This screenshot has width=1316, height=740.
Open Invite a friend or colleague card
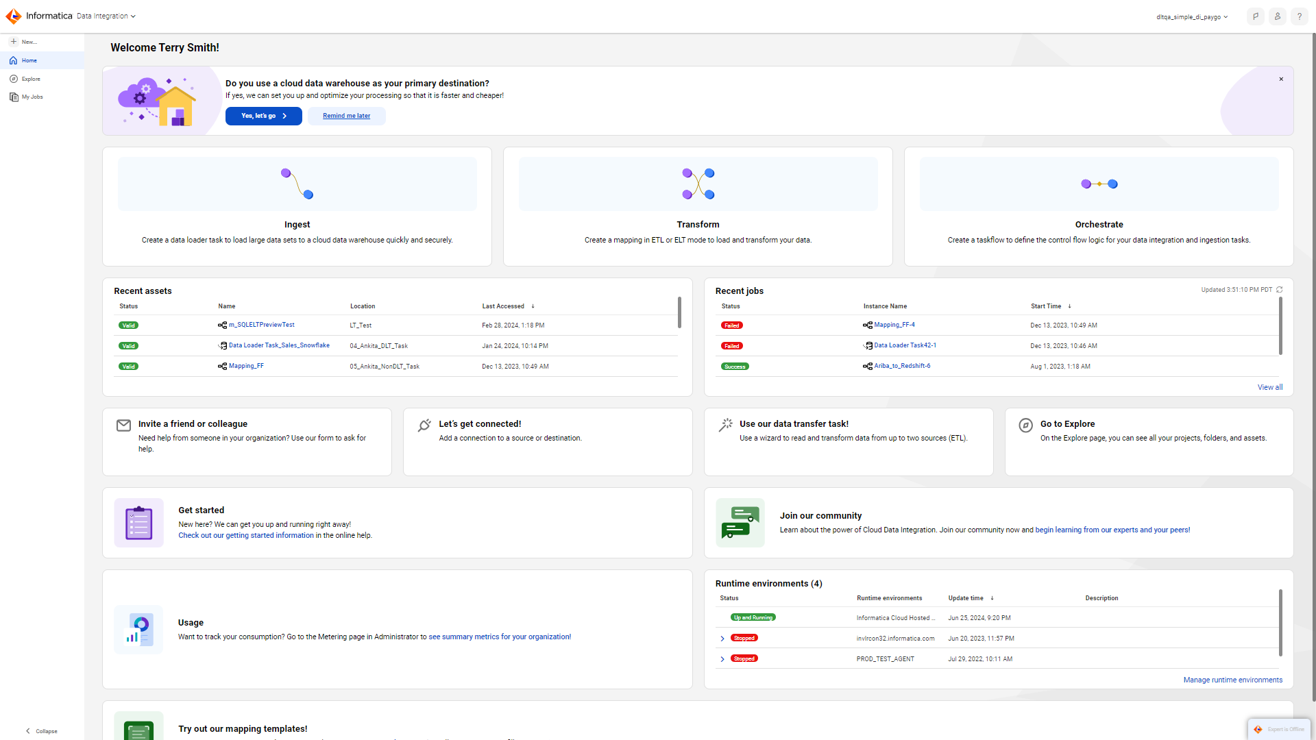[247, 442]
